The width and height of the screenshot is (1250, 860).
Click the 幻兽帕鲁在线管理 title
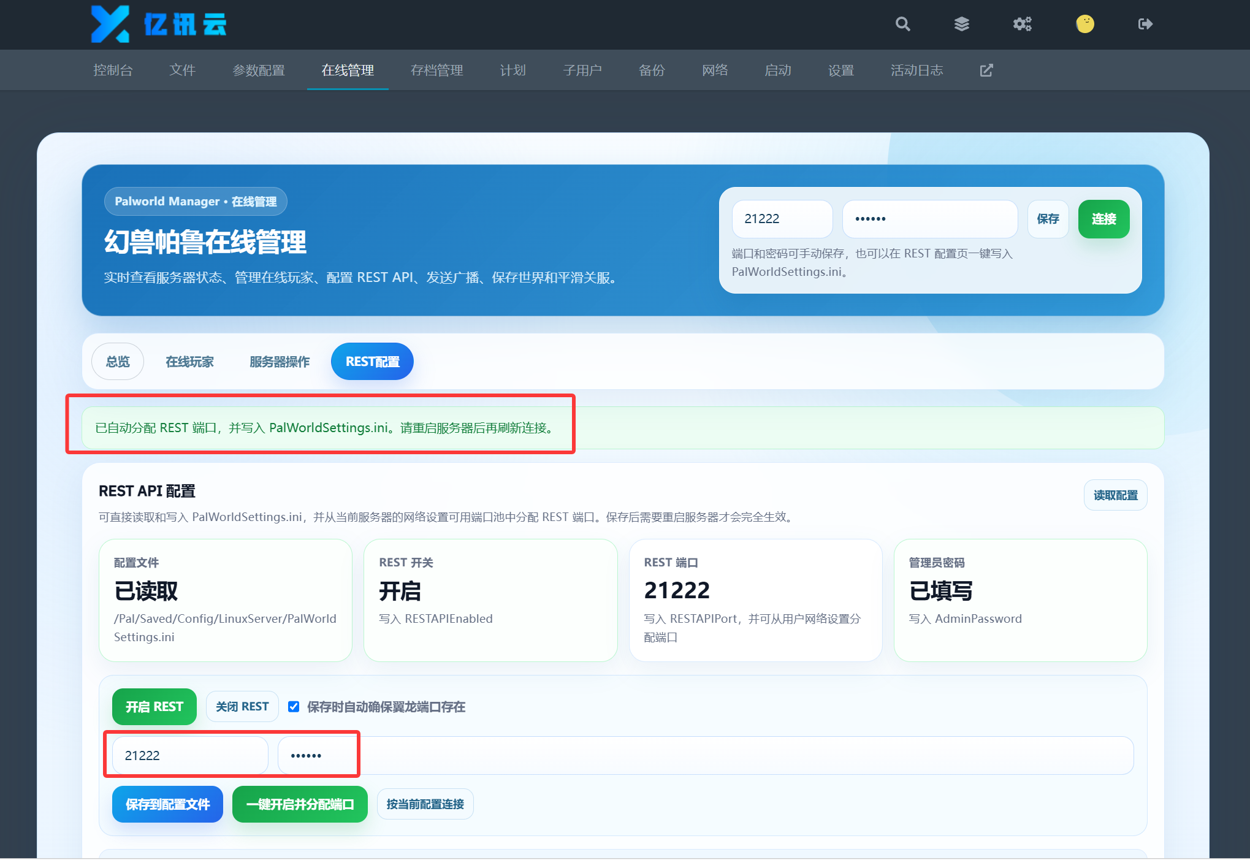(x=205, y=242)
